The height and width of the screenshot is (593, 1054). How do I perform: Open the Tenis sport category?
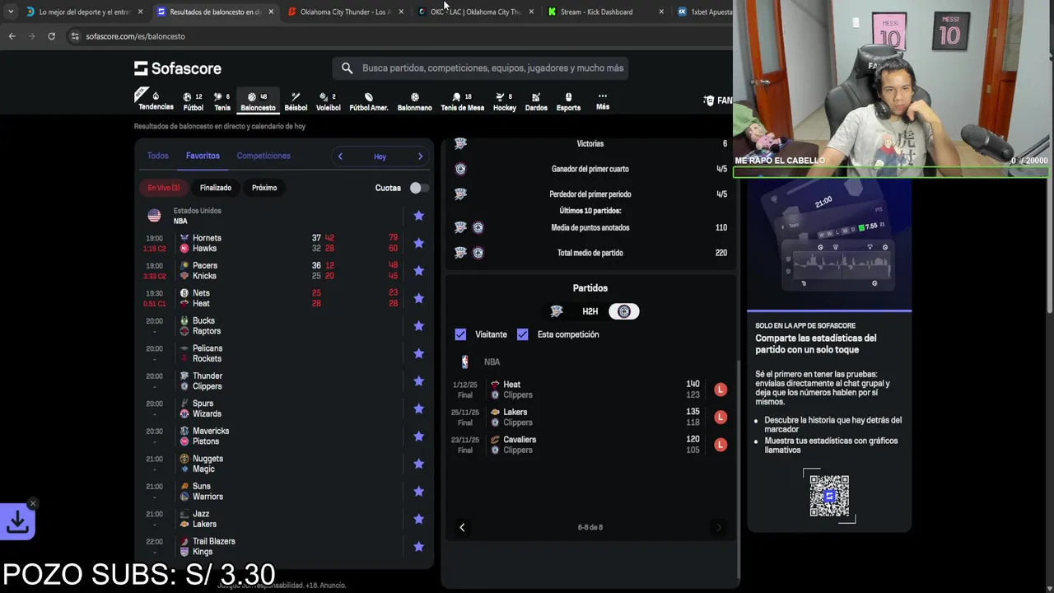(222, 101)
